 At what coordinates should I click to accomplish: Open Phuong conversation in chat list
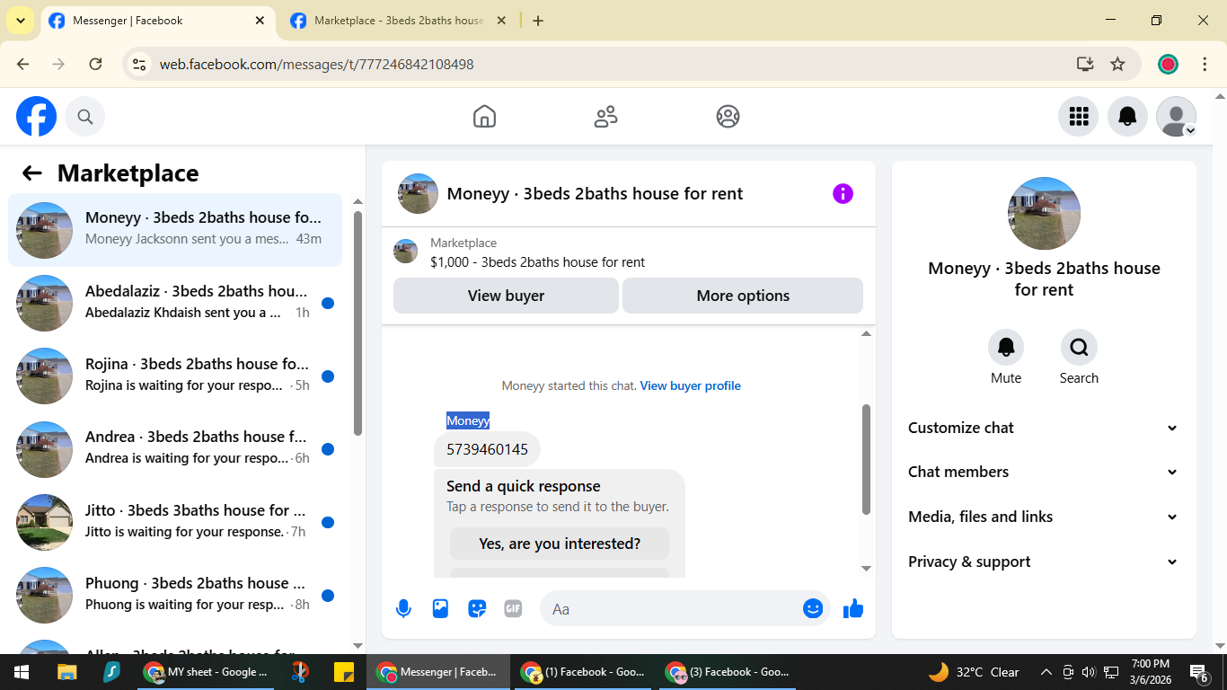click(x=175, y=595)
